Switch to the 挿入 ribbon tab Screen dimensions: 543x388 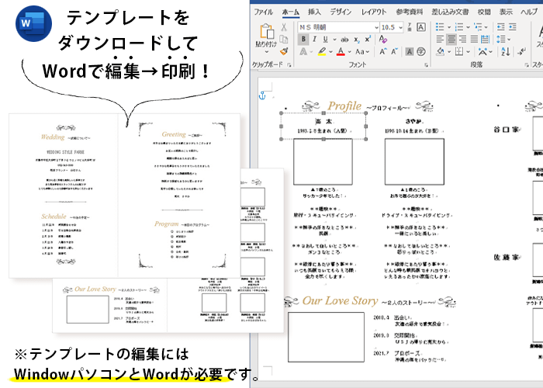314,12
